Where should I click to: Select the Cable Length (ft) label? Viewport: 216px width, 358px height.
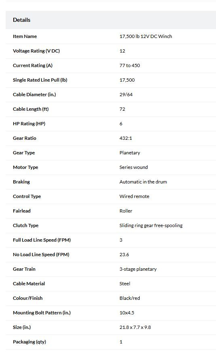31,109
